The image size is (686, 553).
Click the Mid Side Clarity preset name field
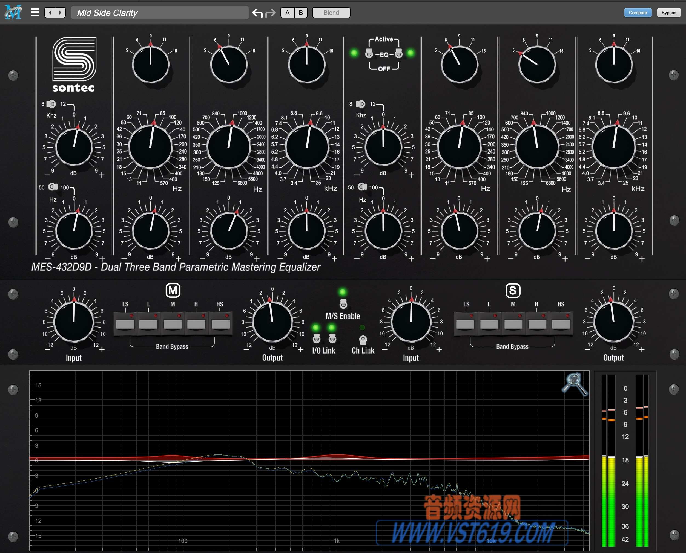tap(159, 12)
